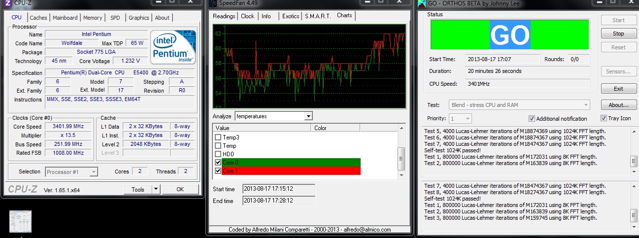This screenshot has width=639, height=238.
Task: Select the CPU tab in CPU-Z
Action: 16,17
